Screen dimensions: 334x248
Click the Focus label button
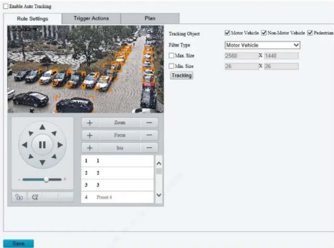pos(120,135)
